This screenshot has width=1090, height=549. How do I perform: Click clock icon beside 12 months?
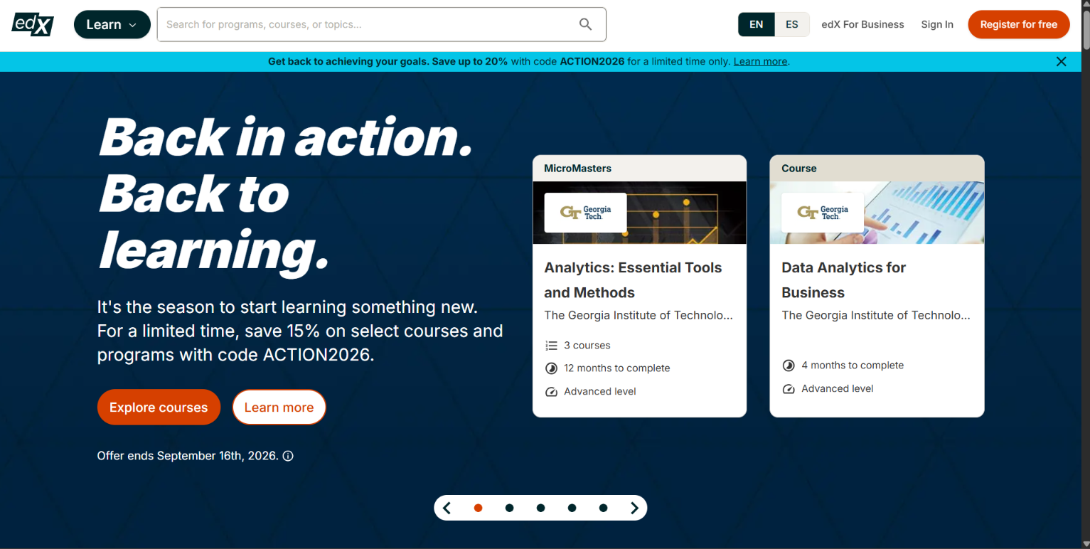click(551, 368)
